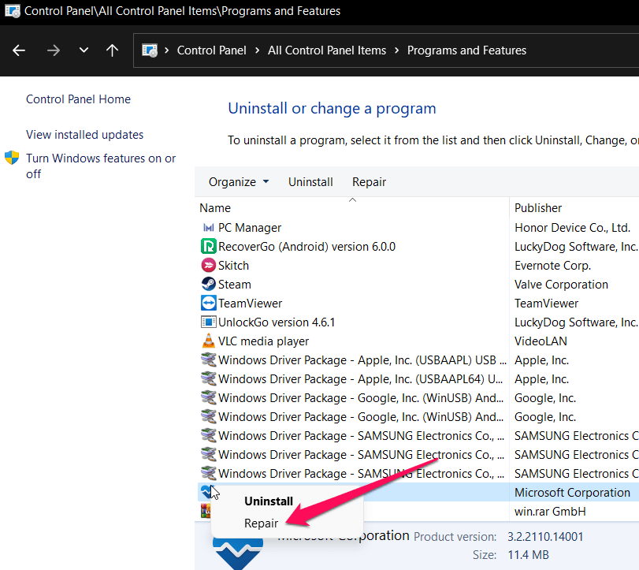
Task: Click Valve Corporation publisher cell
Action: point(561,284)
